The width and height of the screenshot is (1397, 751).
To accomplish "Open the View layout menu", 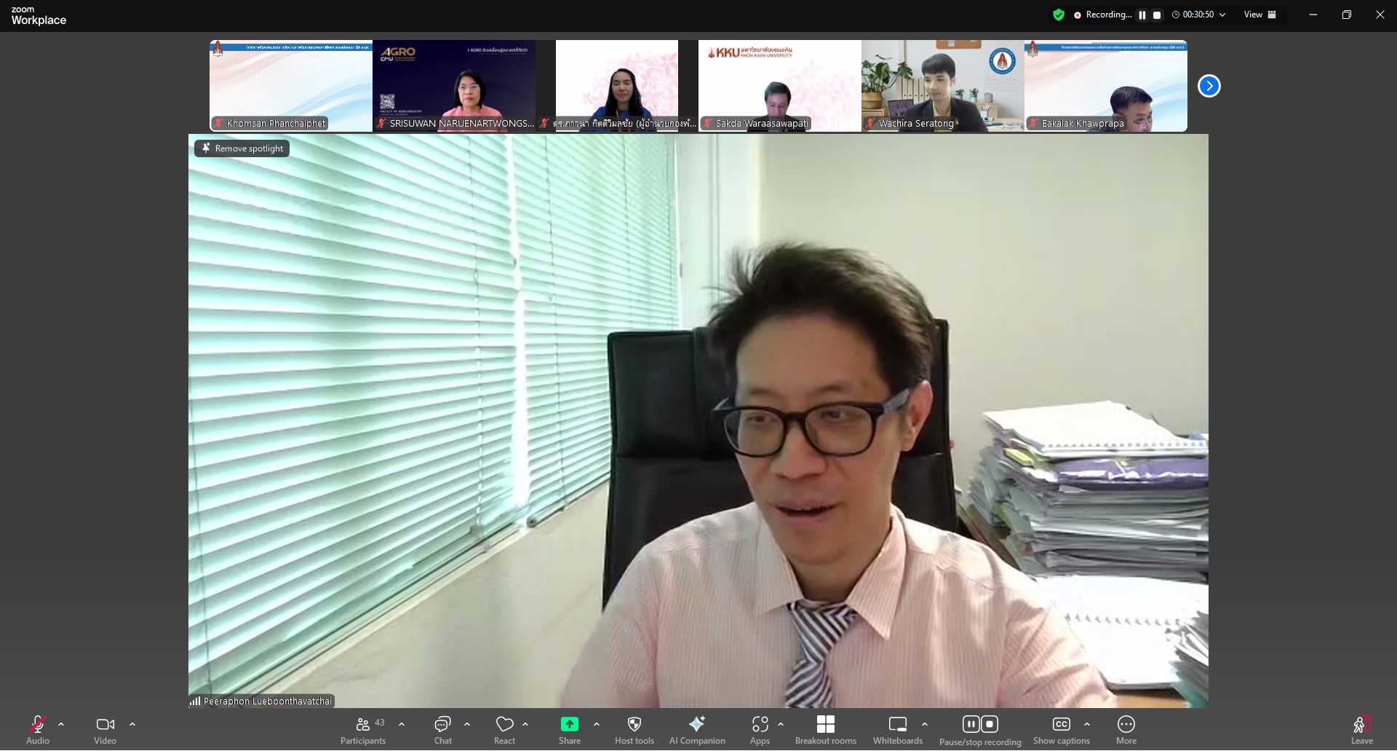I will (1259, 15).
